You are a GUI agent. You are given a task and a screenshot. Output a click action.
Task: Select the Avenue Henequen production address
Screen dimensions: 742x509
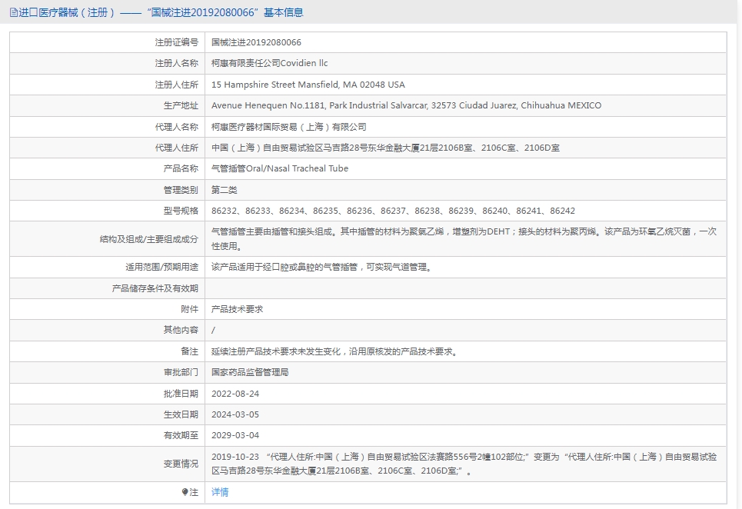click(406, 105)
